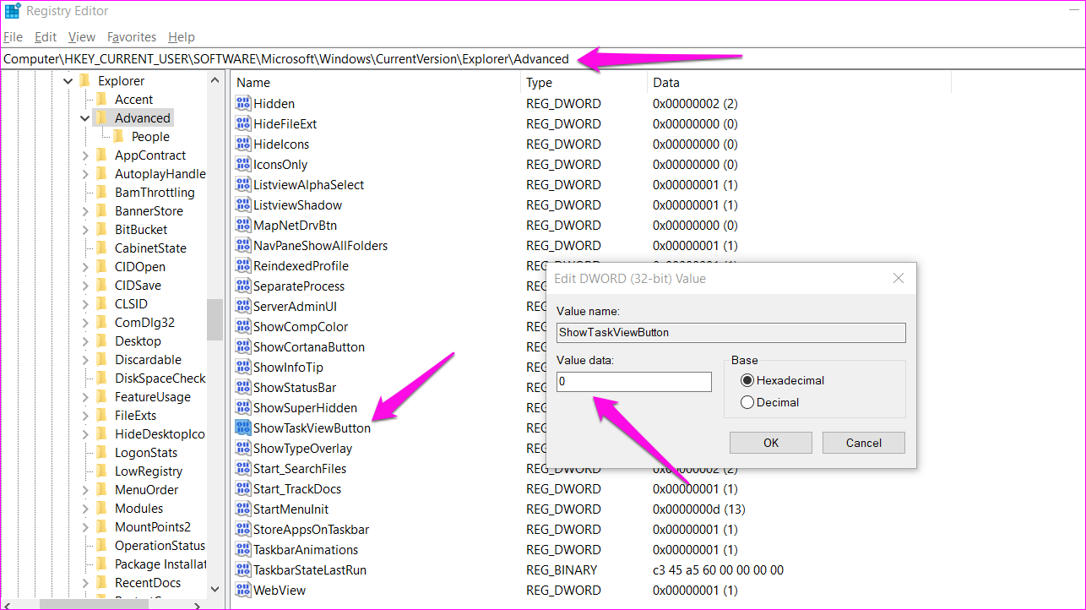Expand the AppContract key node

85,155
